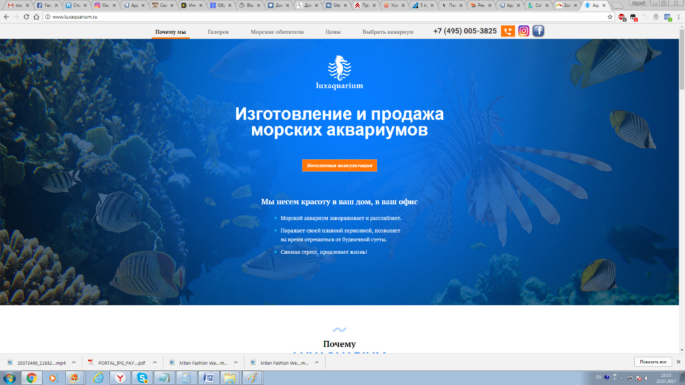Open a new browser tab
Image resolution: width=685 pixels, height=385 pixels.
pyautogui.click(x=617, y=5)
